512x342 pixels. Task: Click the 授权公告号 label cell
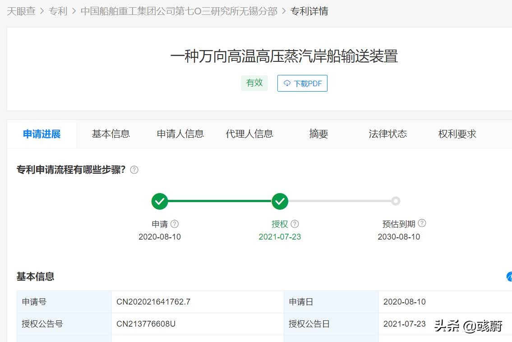coord(65,324)
